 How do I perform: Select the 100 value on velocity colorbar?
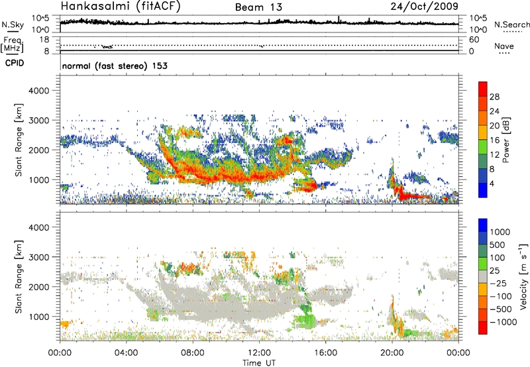(498, 258)
